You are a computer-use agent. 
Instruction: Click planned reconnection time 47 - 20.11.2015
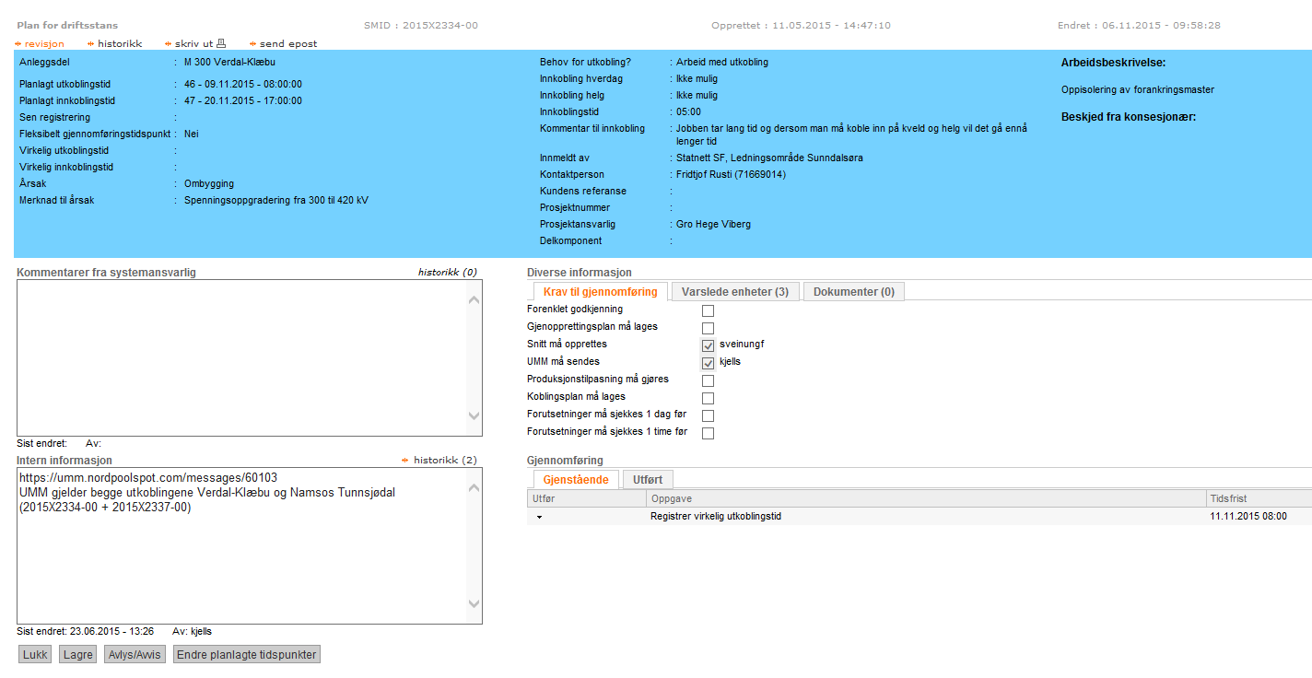(243, 100)
